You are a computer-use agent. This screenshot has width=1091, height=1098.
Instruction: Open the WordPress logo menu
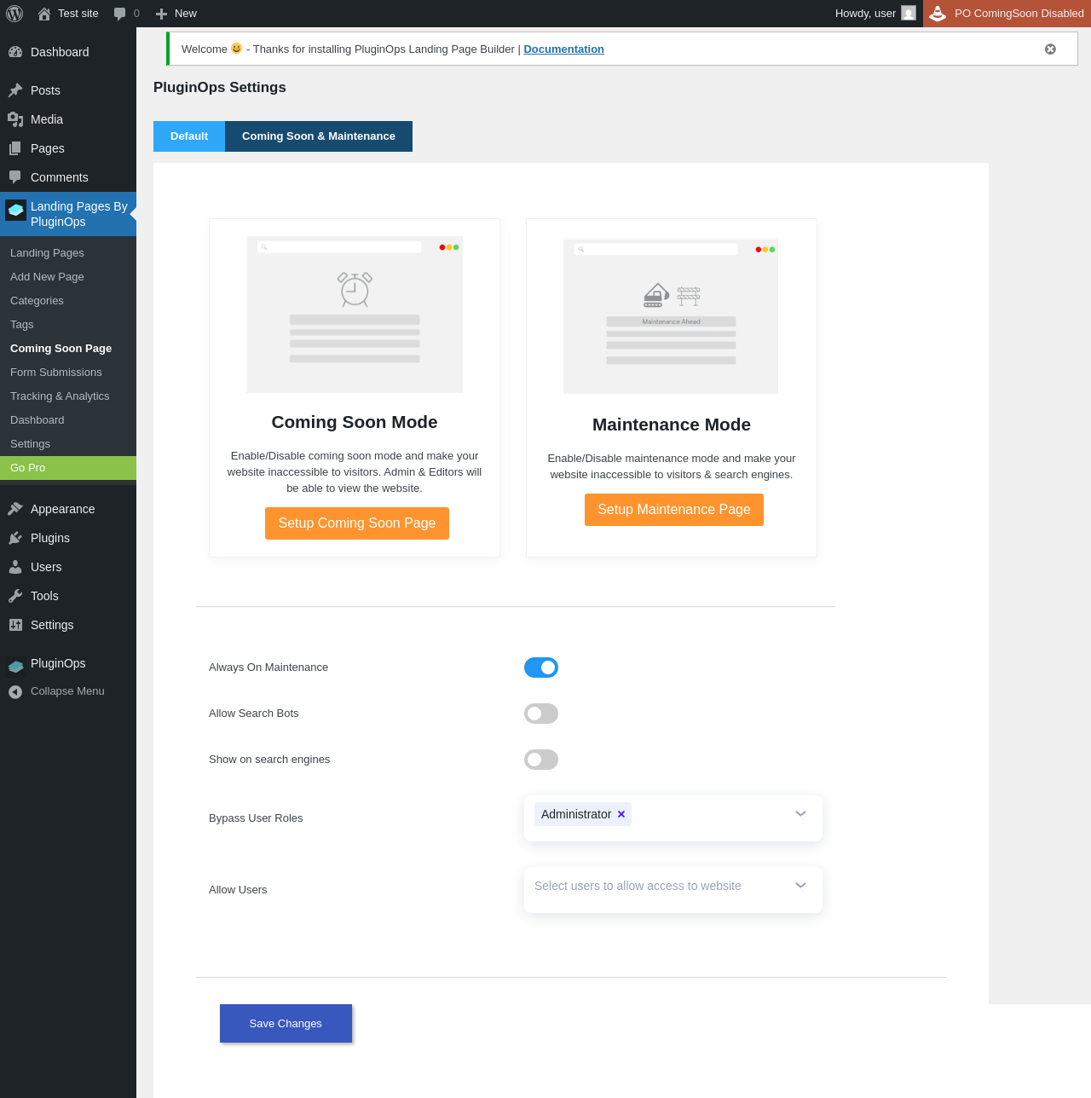(14, 14)
